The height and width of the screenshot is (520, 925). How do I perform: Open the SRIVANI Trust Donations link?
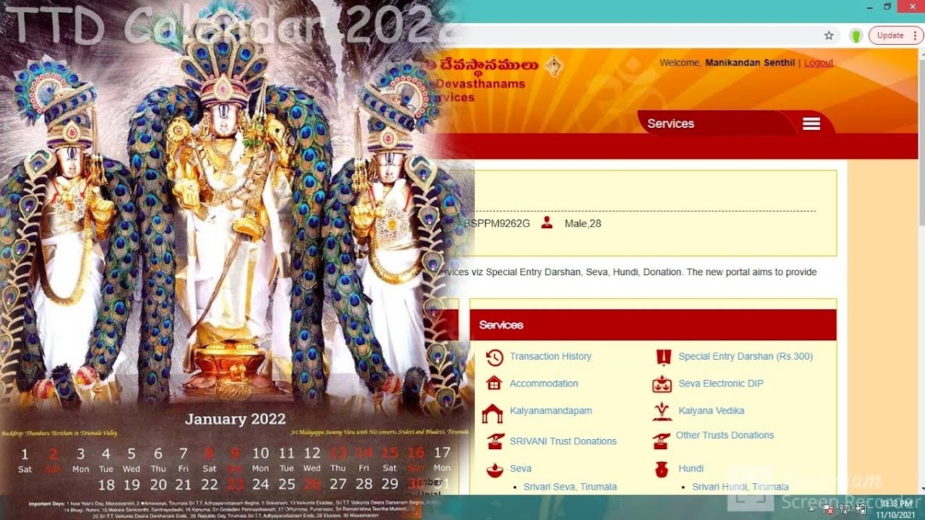[x=563, y=441]
